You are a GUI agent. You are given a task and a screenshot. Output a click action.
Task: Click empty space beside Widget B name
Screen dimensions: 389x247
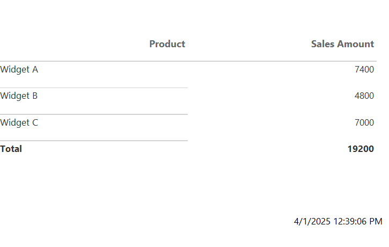(113, 96)
